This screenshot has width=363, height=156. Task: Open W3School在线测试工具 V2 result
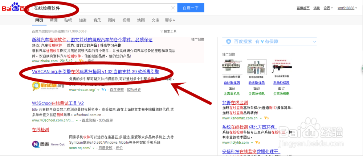pyautogui.click(x=58, y=103)
